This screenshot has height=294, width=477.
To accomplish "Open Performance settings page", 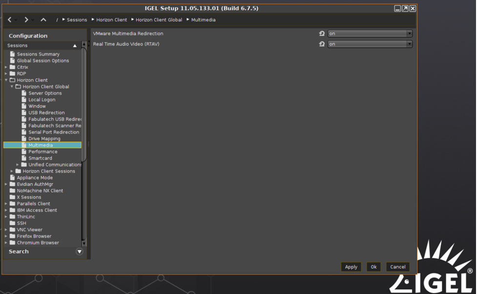I will click(42, 151).
